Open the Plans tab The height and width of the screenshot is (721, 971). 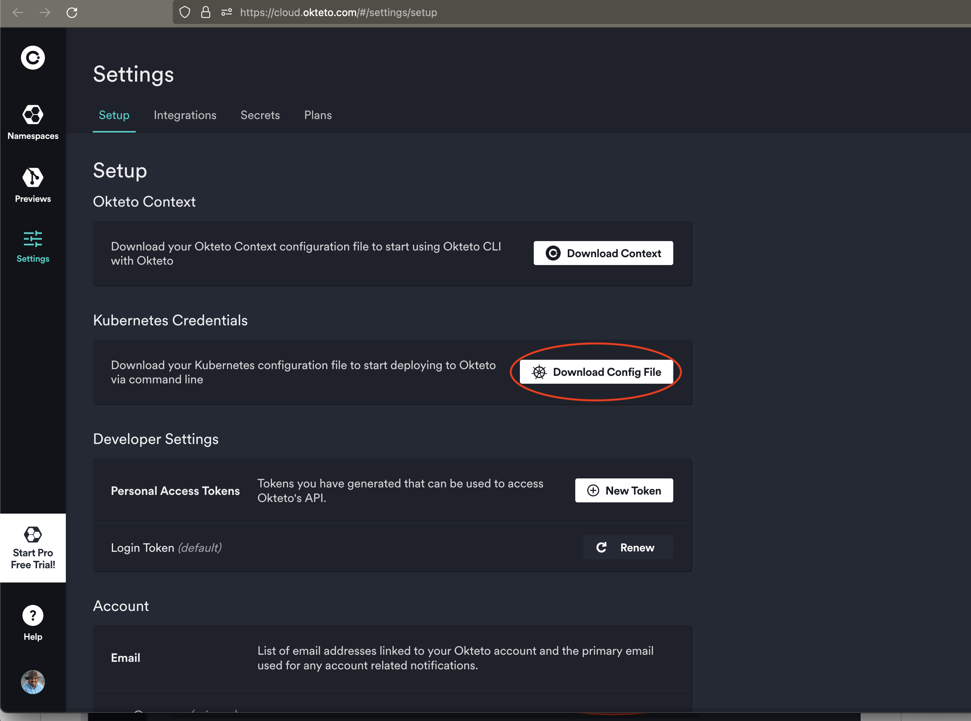click(318, 115)
